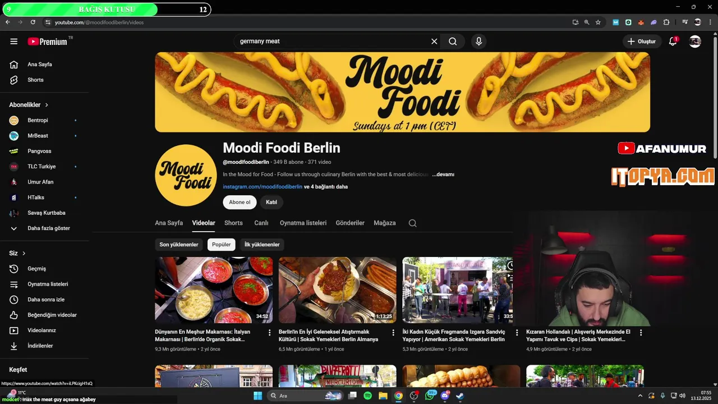Viewport: 718px width, 404px height.
Task: Search within the channel using the magnifier icon
Action: coord(413,223)
